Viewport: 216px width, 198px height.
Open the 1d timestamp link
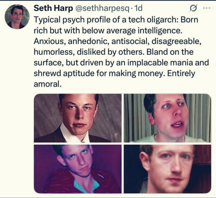(x=138, y=8)
